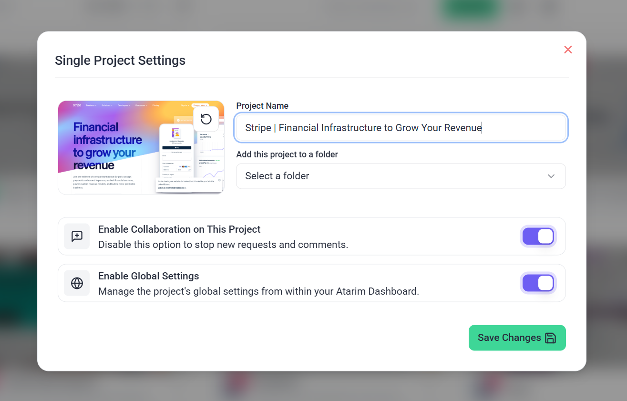Click the folder dropdown chevron arrow
Image resolution: width=627 pixels, height=401 pixels.
(x=551, y=176)
